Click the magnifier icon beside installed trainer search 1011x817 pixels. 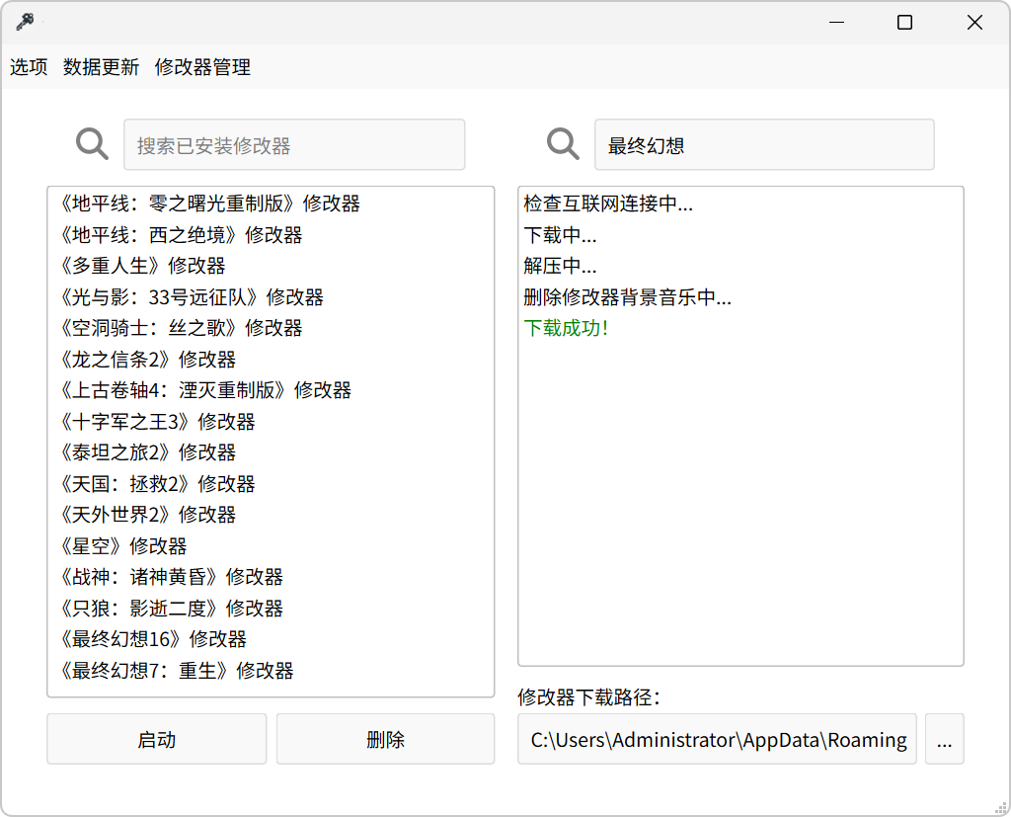coord(92,144)
